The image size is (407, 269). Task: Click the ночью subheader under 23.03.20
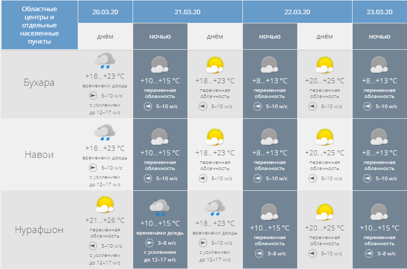click(380, 37)
